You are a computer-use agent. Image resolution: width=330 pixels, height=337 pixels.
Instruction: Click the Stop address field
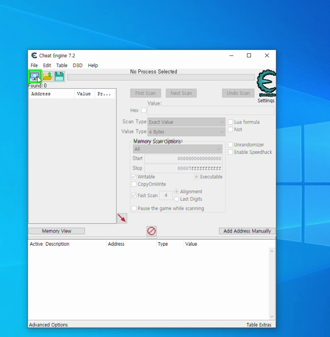pyautogui.click(x=184, y=168)
